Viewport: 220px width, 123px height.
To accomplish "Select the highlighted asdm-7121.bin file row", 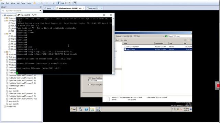I will 158,49.
